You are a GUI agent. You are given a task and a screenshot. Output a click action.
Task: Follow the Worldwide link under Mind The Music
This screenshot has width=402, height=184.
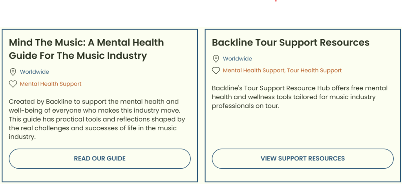[35, 72]
